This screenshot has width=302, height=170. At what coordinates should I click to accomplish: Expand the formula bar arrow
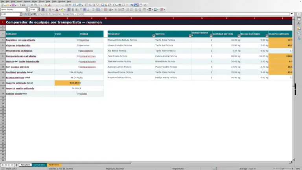292,14
